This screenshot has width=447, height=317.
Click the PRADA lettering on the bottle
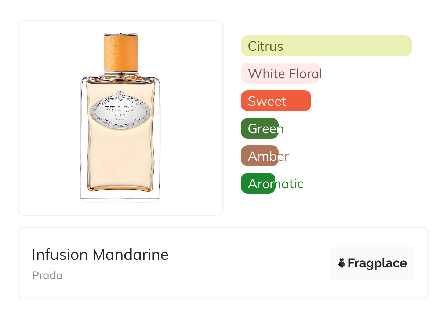pyautogui.click(x=120, y=109)
